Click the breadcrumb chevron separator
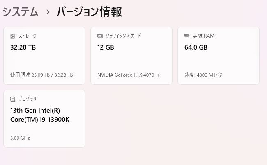Screen dimensions: 267x165 [x=48, y=12]
